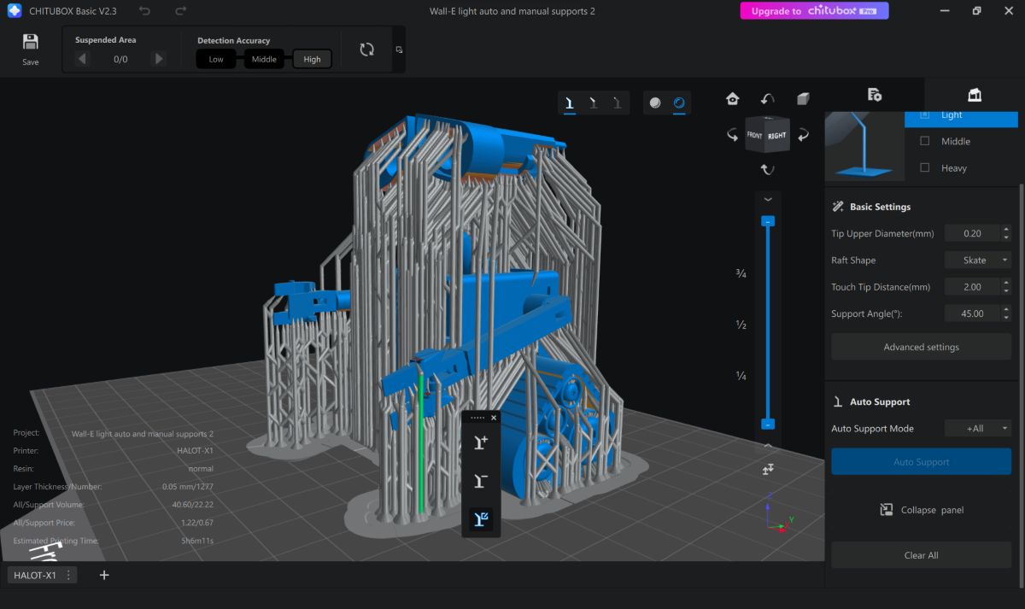Screen dimensions: 1025x609
Task: Open the support settings tab icon
Action: point(975,95)
